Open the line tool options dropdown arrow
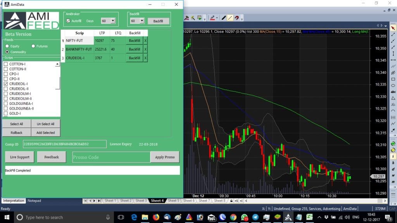Image resolution: width=397 pixels, height=223 pixels. pos(217,17)
